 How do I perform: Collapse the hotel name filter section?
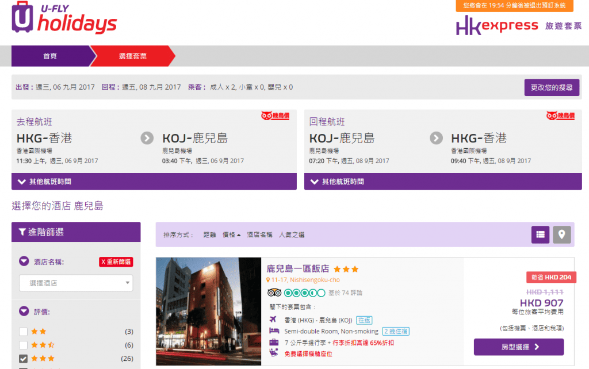point(24,262)
